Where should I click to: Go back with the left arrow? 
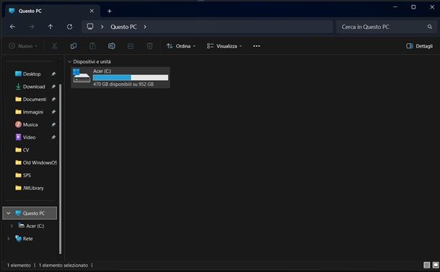point(12,27)
